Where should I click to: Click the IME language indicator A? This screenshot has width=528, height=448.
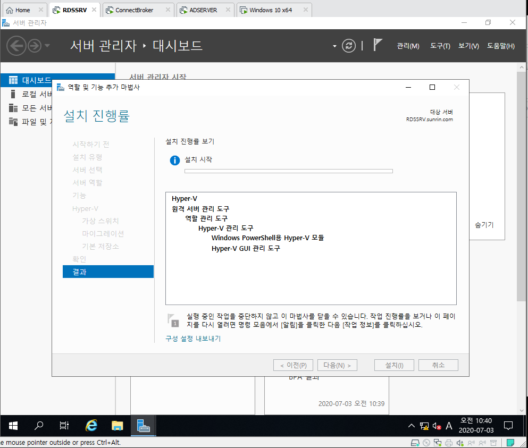(449, 426)
